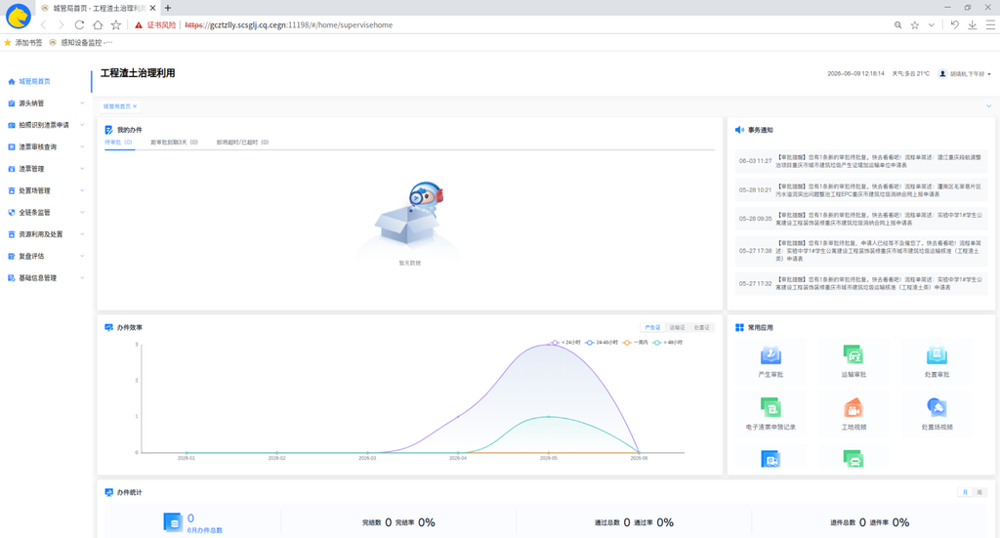Close the 城管局首页 page tab
Viewport: 1000px width, 538px height.
[135, 106]
